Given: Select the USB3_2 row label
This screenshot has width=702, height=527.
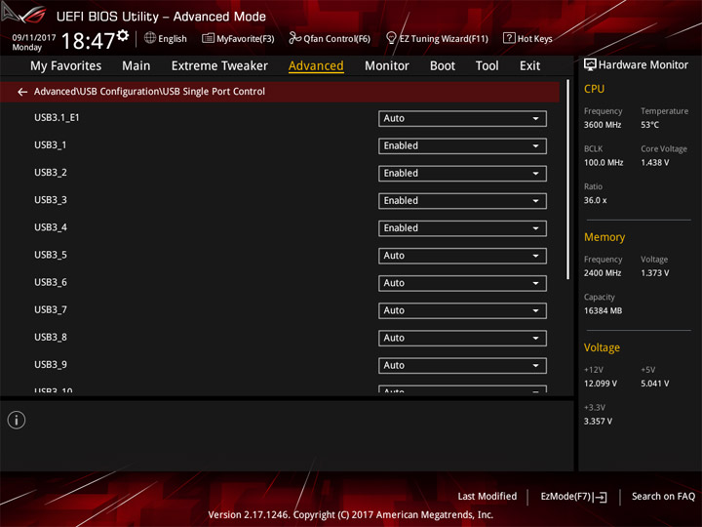Looking at the screenshot, I should click(x=51, y=173).
